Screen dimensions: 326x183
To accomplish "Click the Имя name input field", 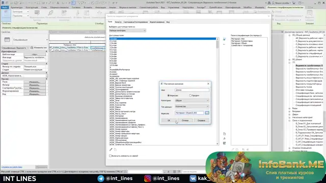I will click(x=192, y=90).
